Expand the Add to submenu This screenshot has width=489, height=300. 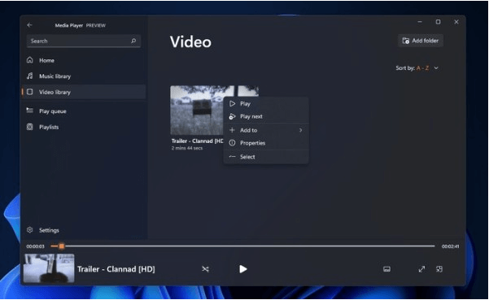point(266,130)
